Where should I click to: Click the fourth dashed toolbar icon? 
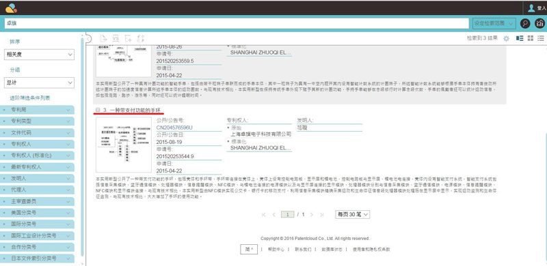point(141,38)
